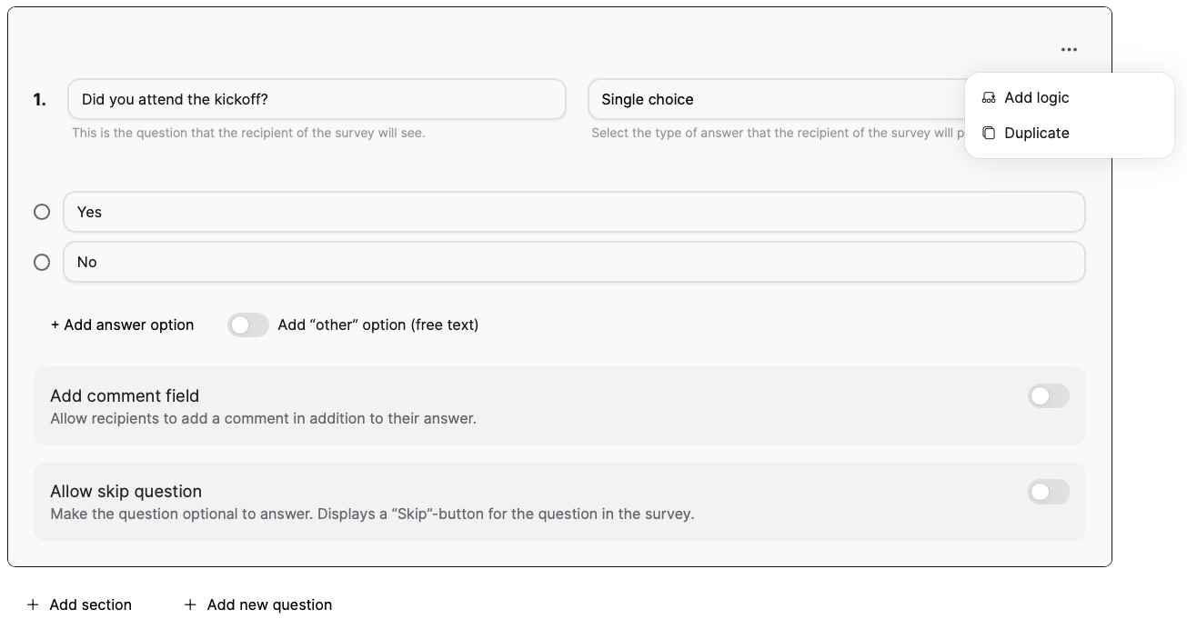This screenshot has width=1187, height=629.
Task: Focus the "Did you attend the kickoff?" field
Action: (317, 99)
